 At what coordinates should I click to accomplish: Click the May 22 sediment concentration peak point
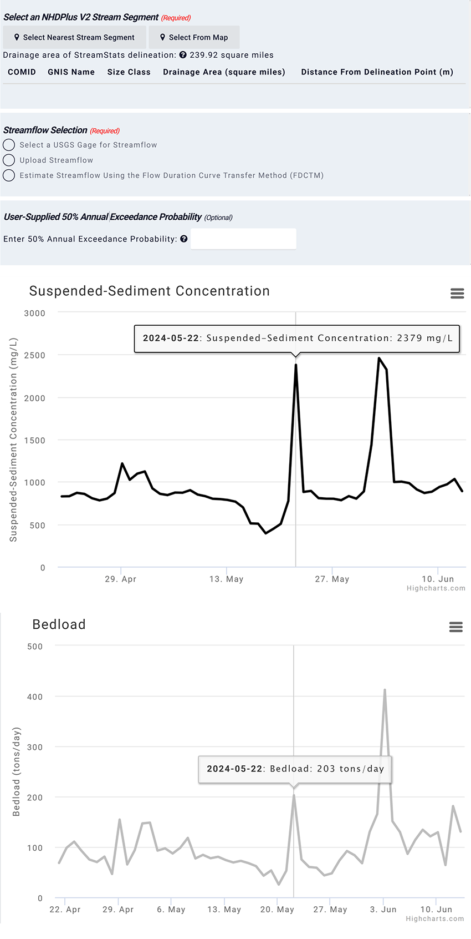click(x=296, y=365)
